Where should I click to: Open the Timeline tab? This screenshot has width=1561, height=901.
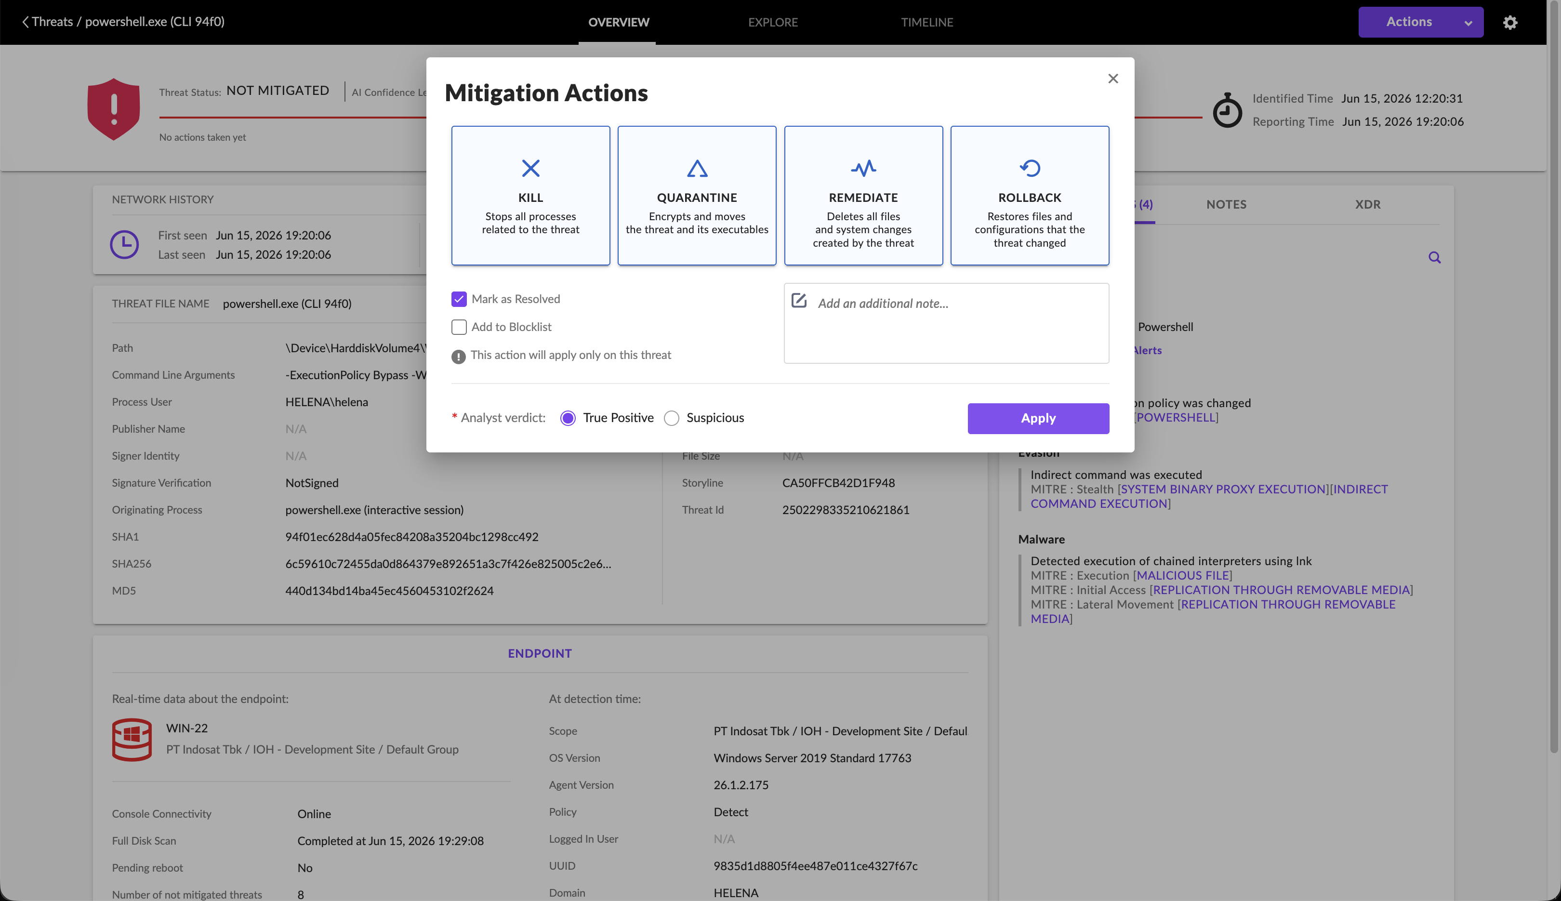(x=927, y=22)
